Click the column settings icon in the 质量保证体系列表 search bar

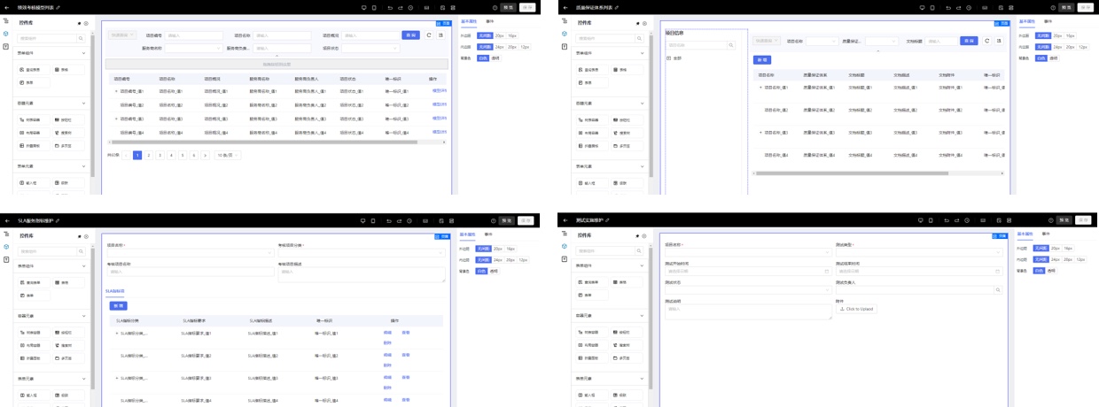click(999, 41)
